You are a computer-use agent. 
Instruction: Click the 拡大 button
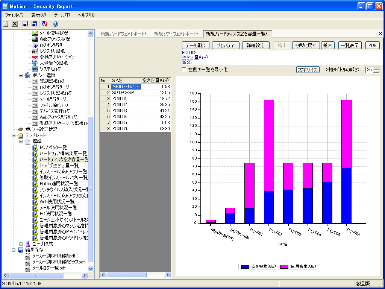point(328,46)
